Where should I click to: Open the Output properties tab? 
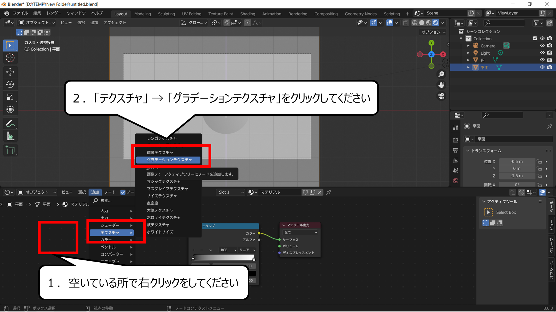[456, 150]
